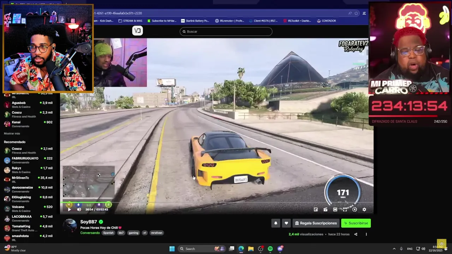Screen dimensions: 452x254
Task: Open ElGlogloking recommended channel
Action: pos(28,199)
